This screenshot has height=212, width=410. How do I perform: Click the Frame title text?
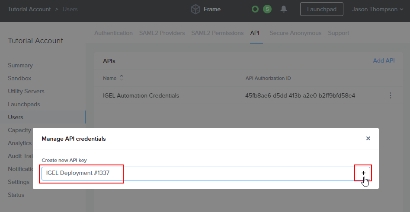[x=212, y=9]
